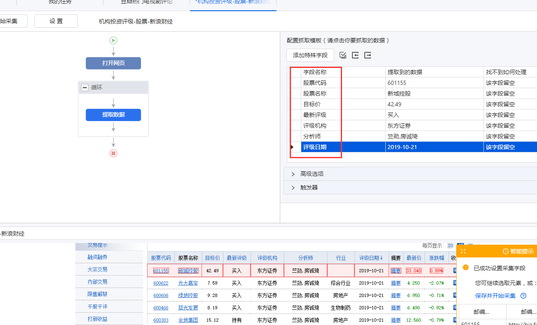Click the stock name link 绿地控股
This screenshot has height=325, width=537.
tap(188, 295)
